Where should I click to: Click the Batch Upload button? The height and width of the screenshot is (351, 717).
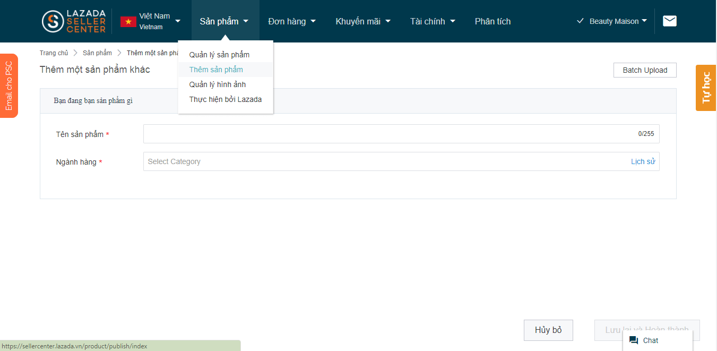(x=645, y=70)
